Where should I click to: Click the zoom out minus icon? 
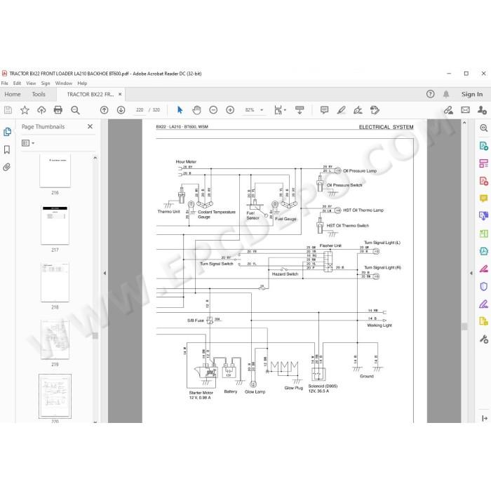point(213,110)
